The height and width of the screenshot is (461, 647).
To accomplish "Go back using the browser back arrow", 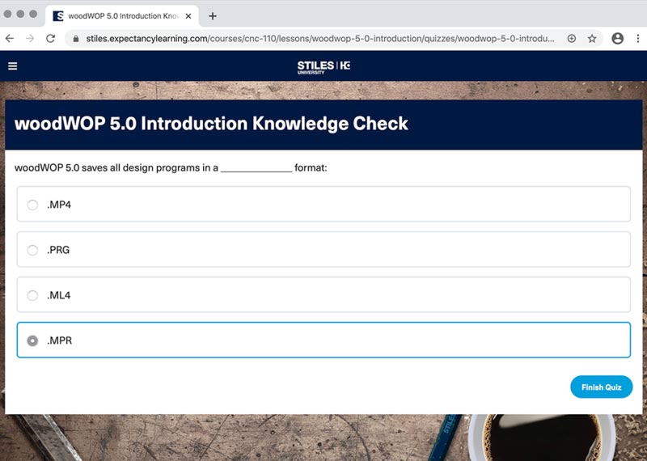I will pos(10,38).
